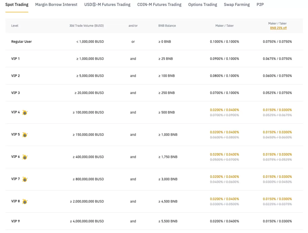Screen dimensions: 308x233
Task: Click the VIP 6 level text
Action: coord(15,157)
